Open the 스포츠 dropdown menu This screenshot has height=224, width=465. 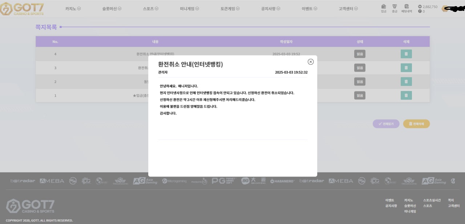(x=151, y=8)
